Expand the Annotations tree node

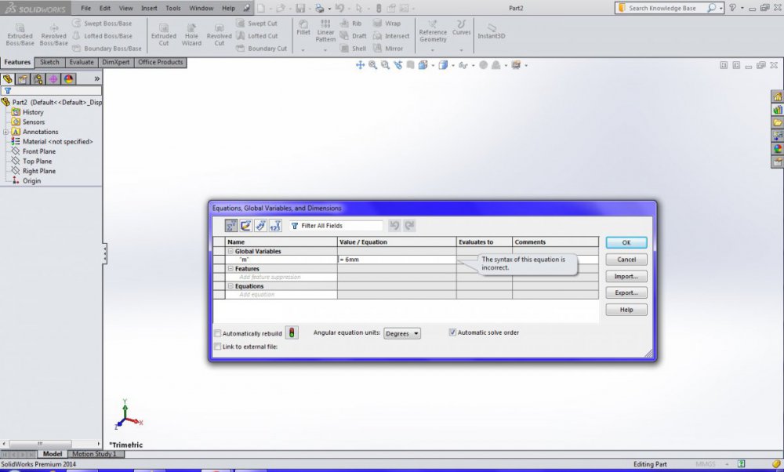coord(5,132)
